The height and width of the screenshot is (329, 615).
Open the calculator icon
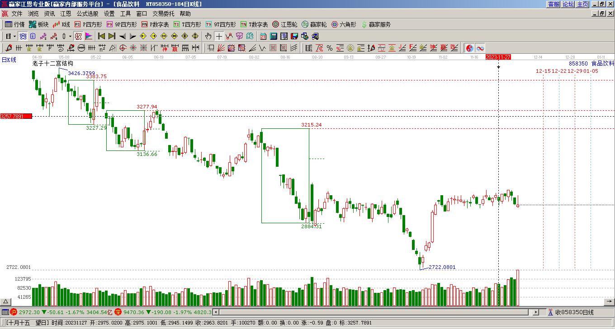(274, 36)
